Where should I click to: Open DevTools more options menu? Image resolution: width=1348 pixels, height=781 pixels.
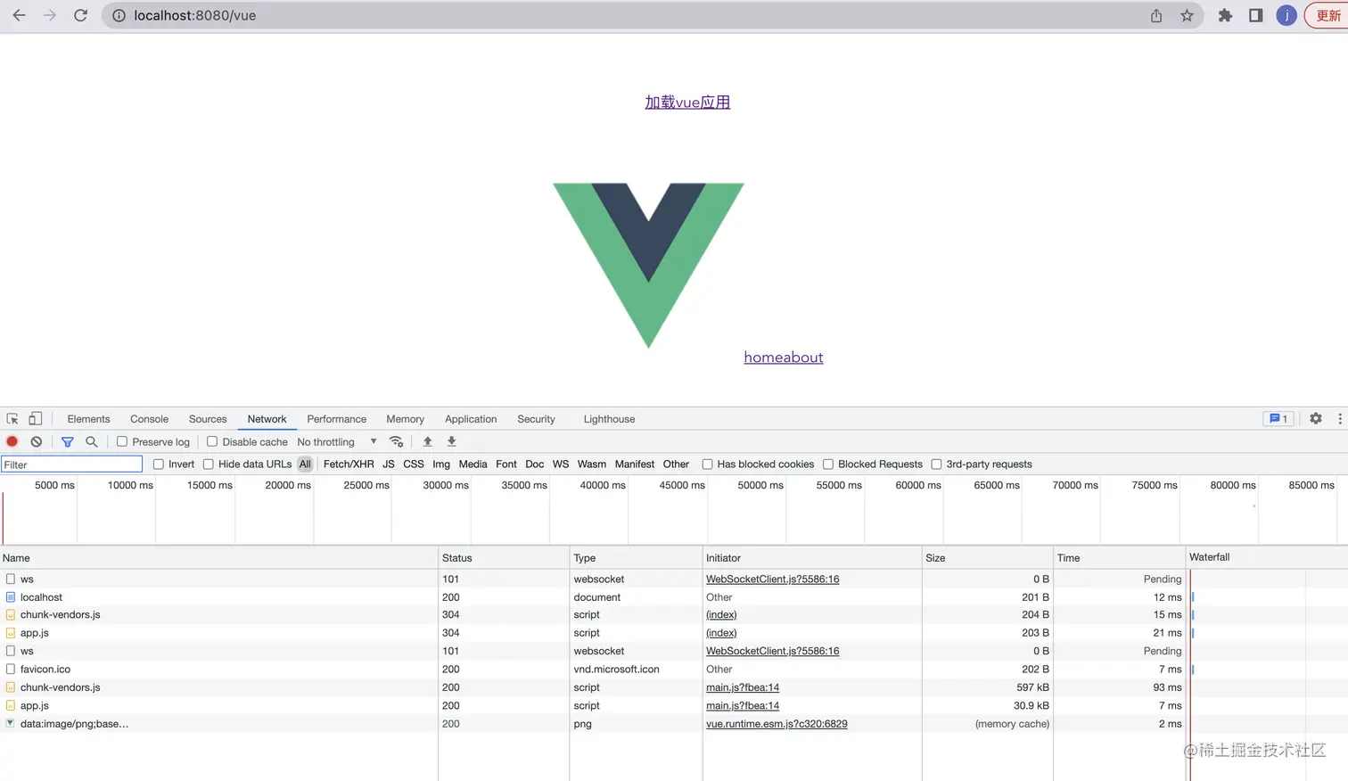click(x=1339, y=418)
